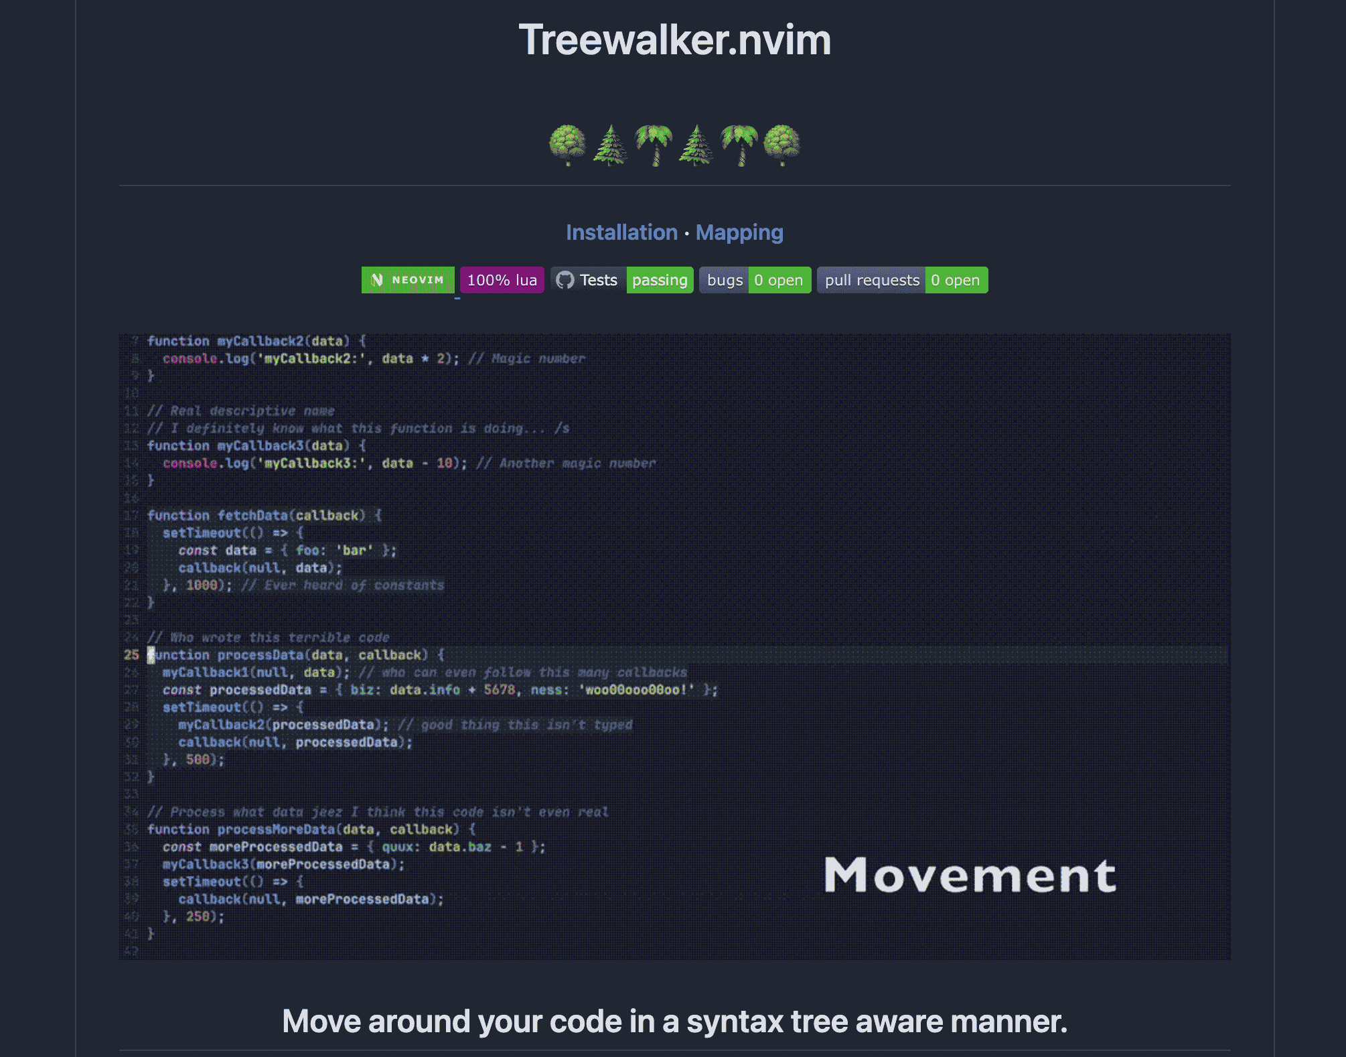Open the pull requests 0 open badge
1346x1057 pixels.
(x=903, y=280)
